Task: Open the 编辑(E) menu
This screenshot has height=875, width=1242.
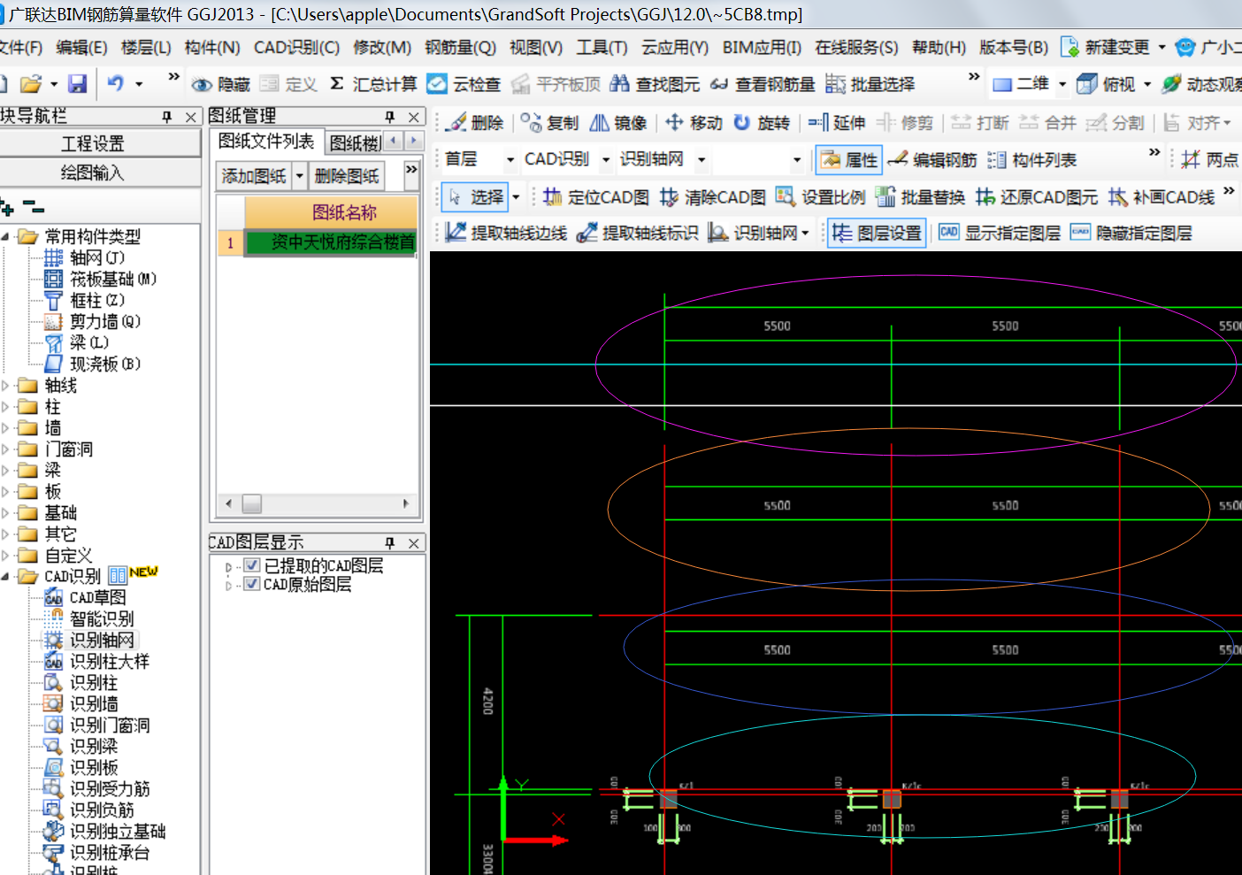Action: click(x=81, y=47)
